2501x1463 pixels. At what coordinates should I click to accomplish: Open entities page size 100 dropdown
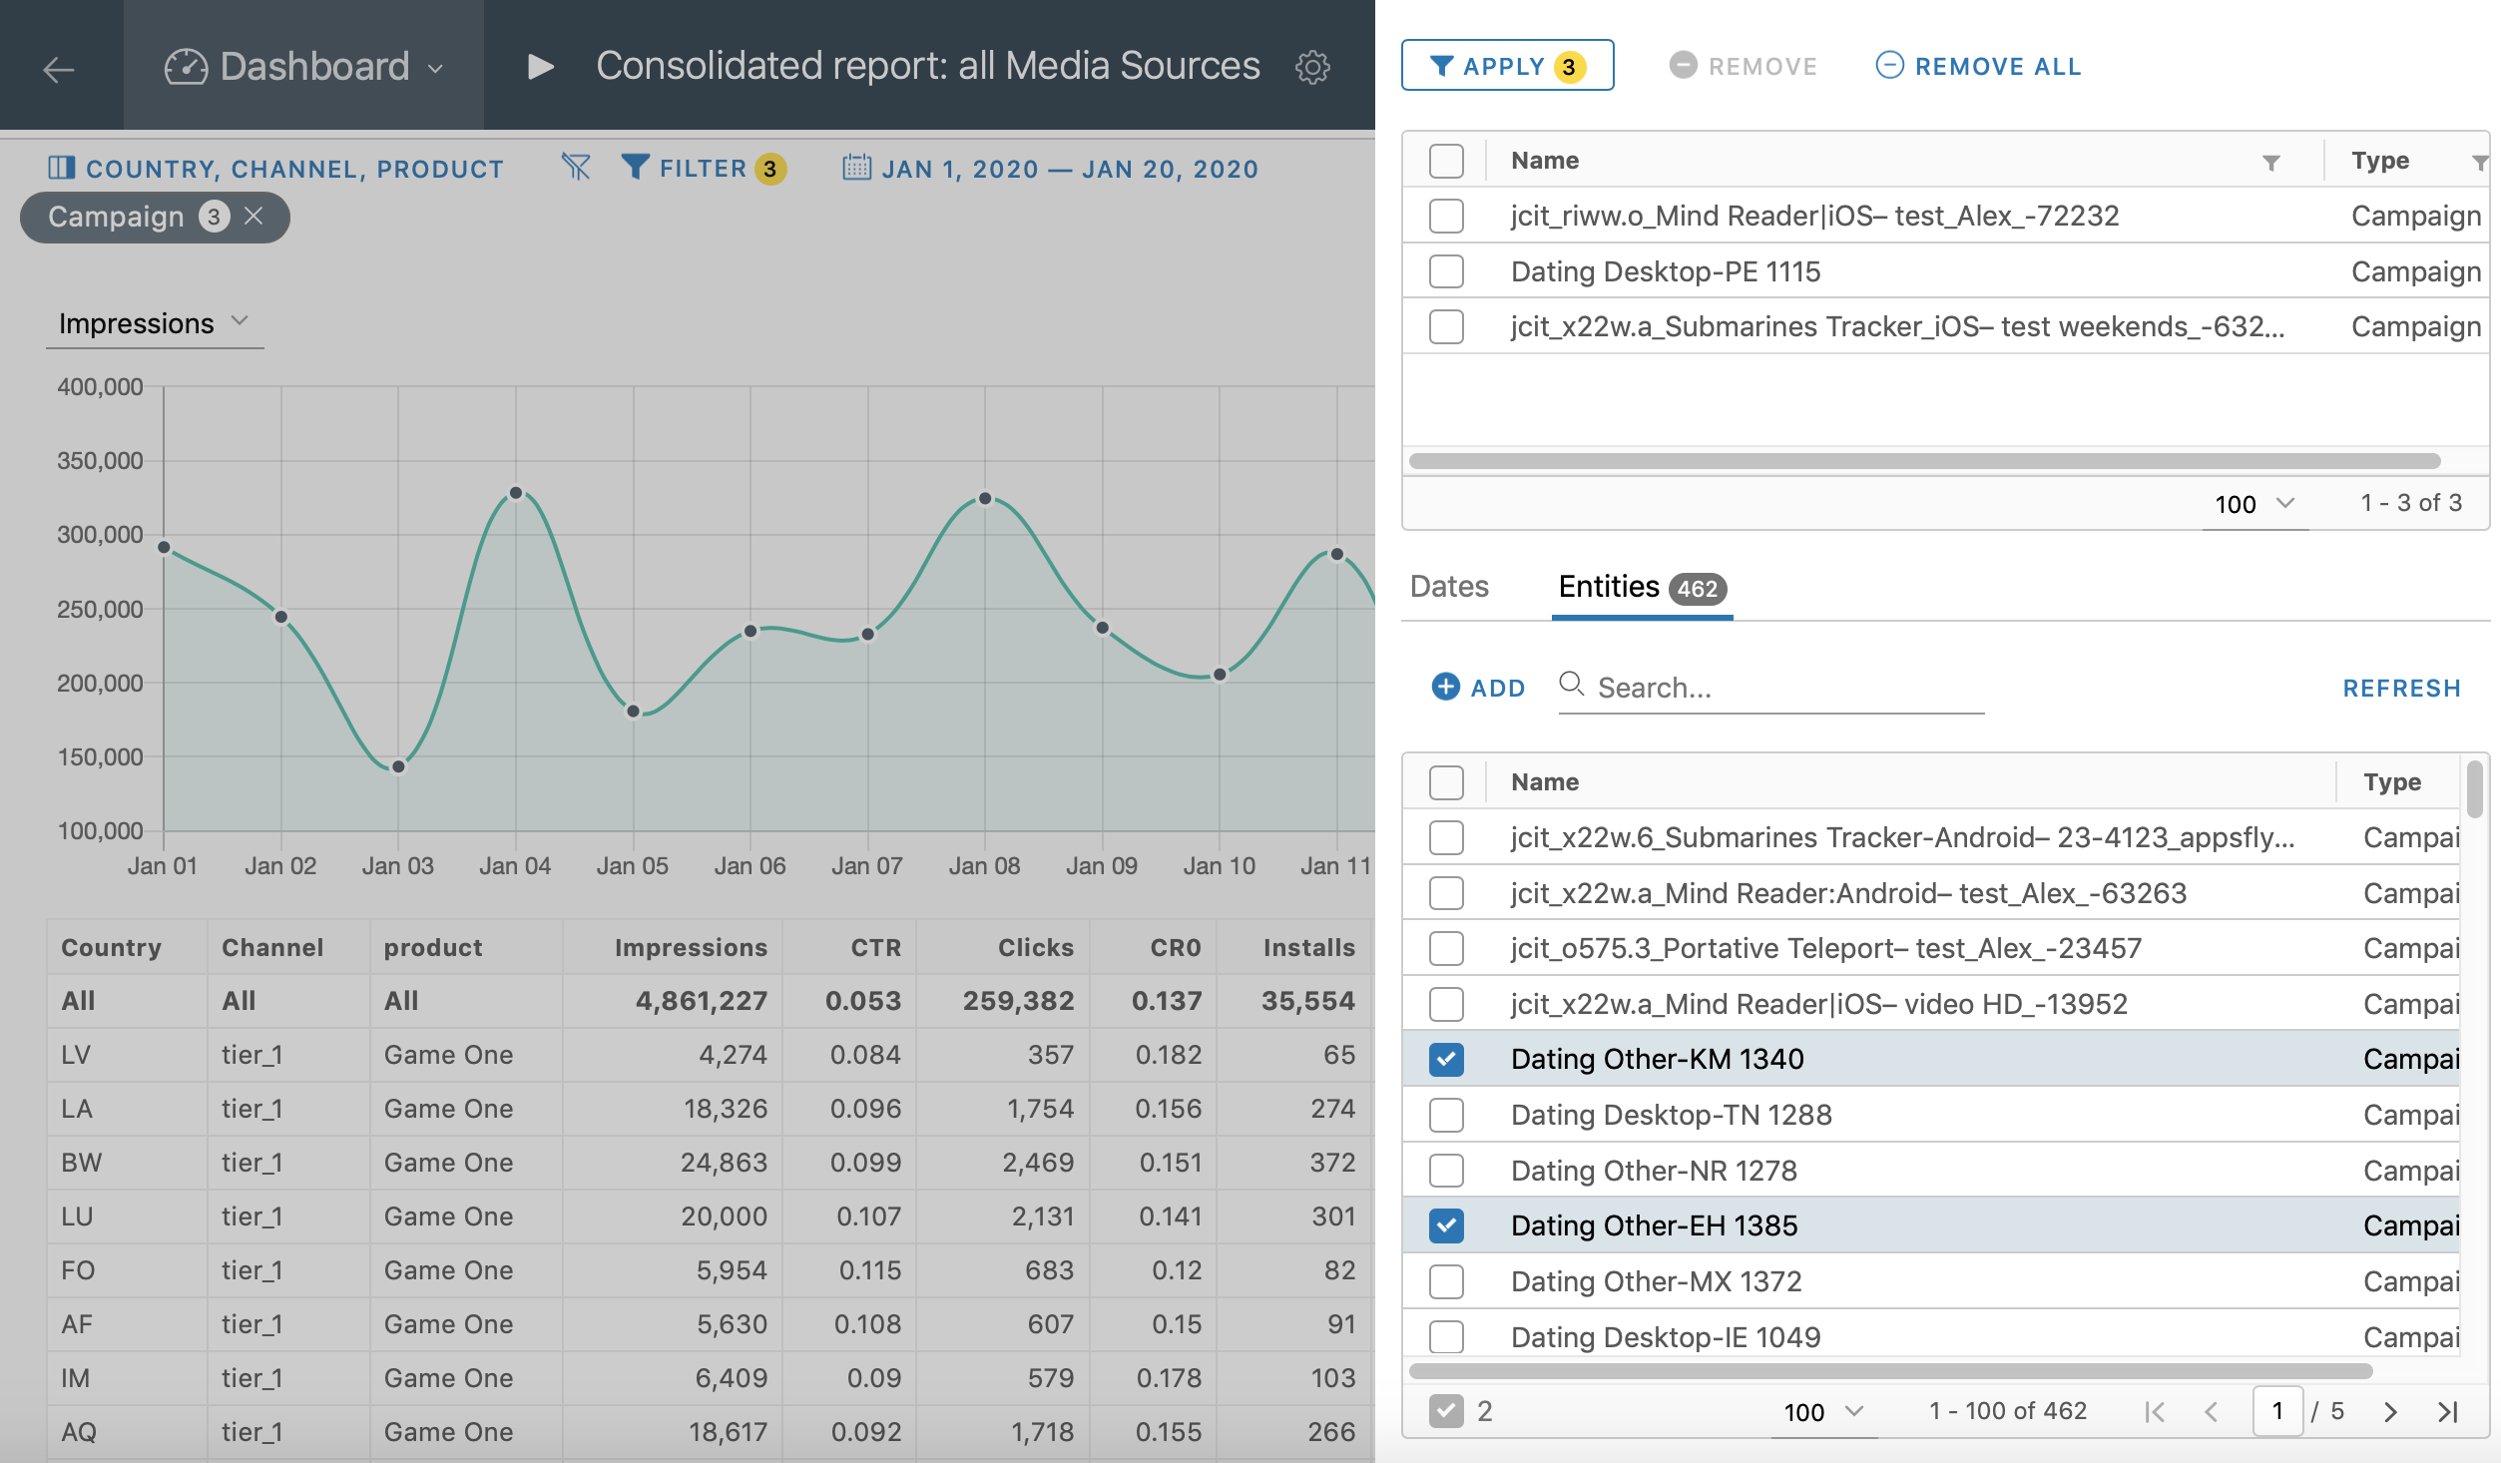point(1822,1411)
